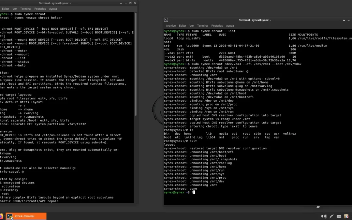Click 'mounting proc on /mnt/proc' line
The width and height of the screenshot is (352, 220).
(x=200, y=104)
